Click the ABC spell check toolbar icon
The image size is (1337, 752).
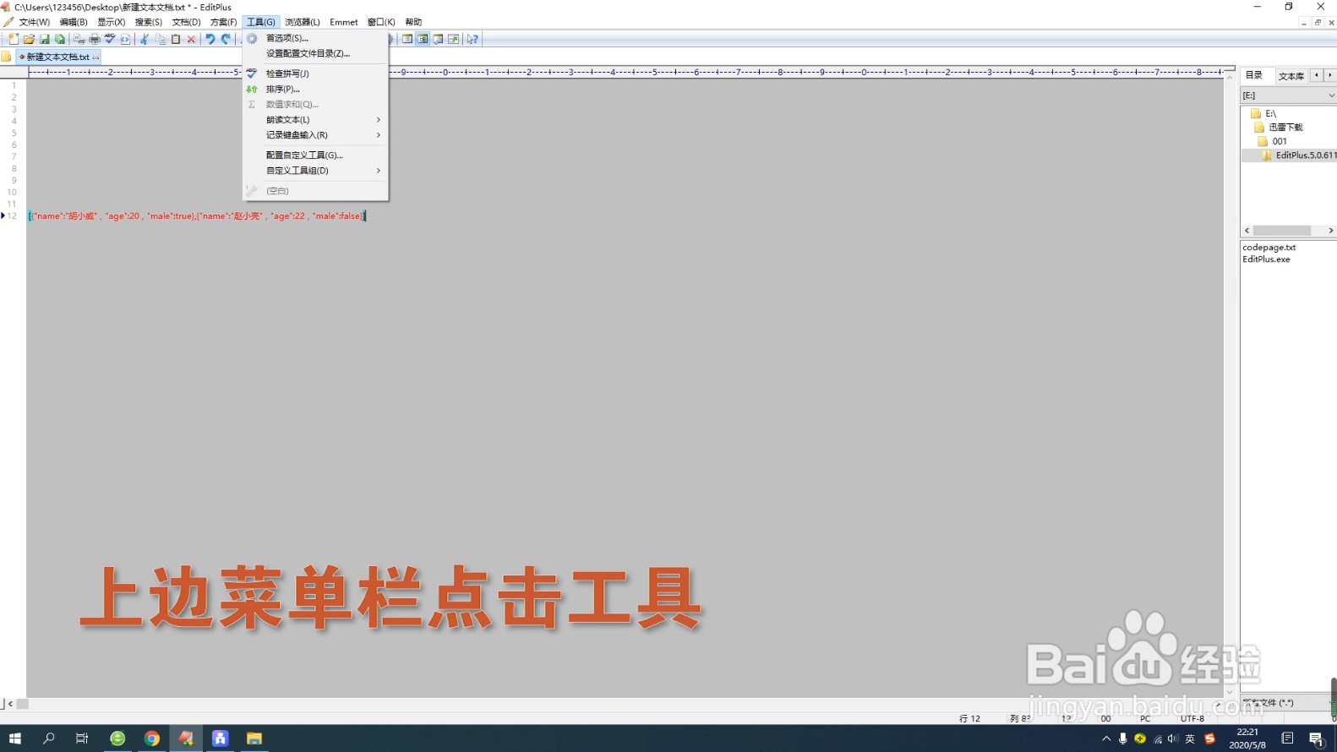pos(110,39)
